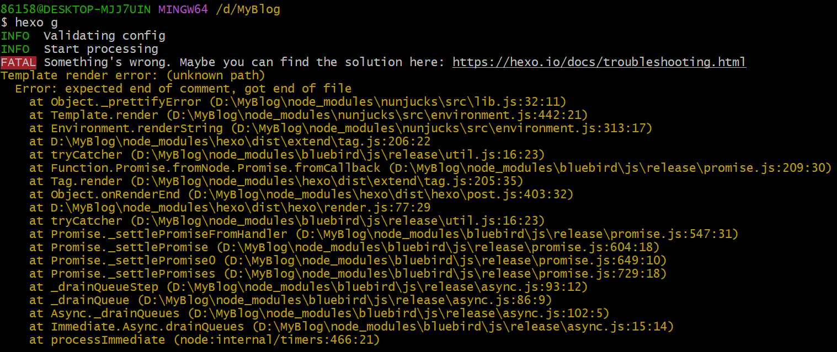Click the Object._prettifyError stack trace line
The height and width of the screenshot is (352, 837).
click(x=298, y=102)
